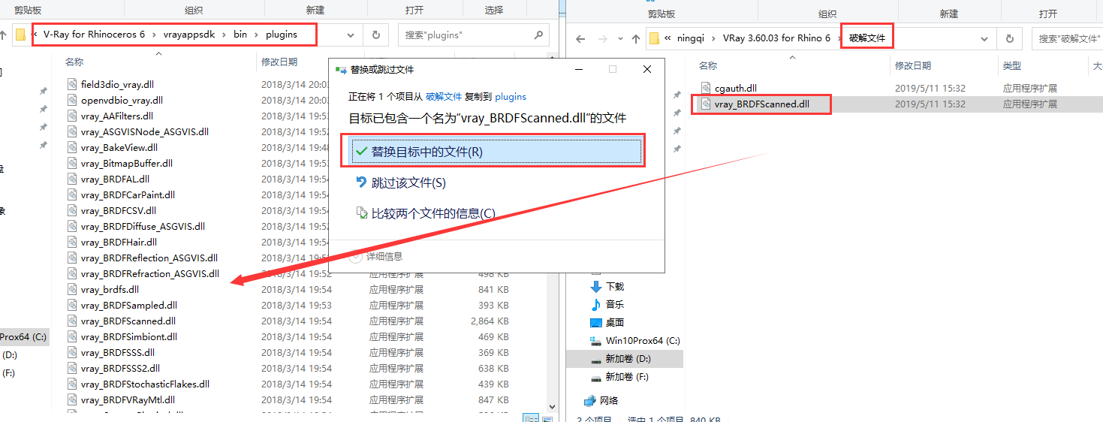Open address history dropdown in plugins window

[351, 35]
